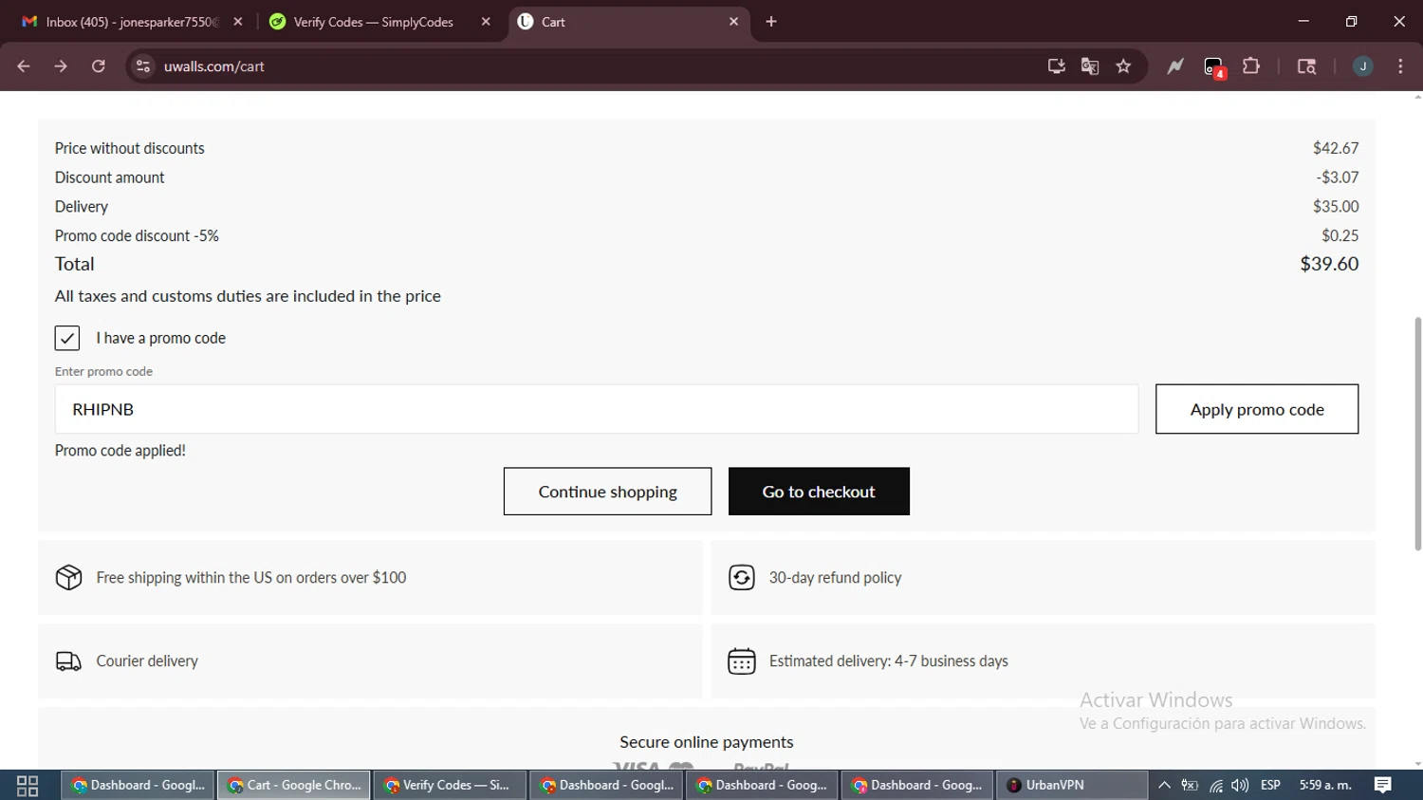Click the estimated delivery calendar icon
The width and height of the screenshot is (1423, 800).
(x=742, y=660)
